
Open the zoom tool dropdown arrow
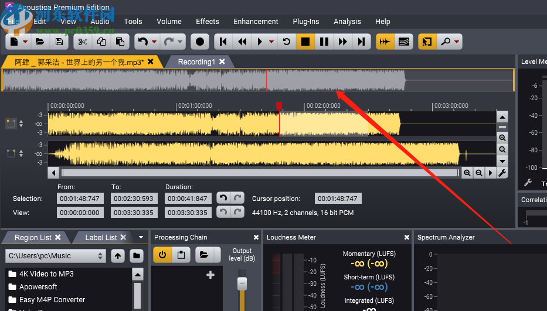pos(456,42)
